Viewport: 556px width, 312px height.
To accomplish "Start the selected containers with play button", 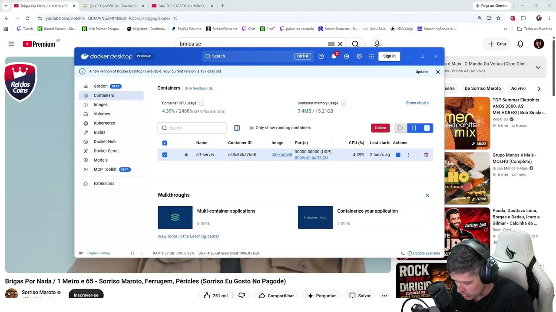I will point(400,128).
